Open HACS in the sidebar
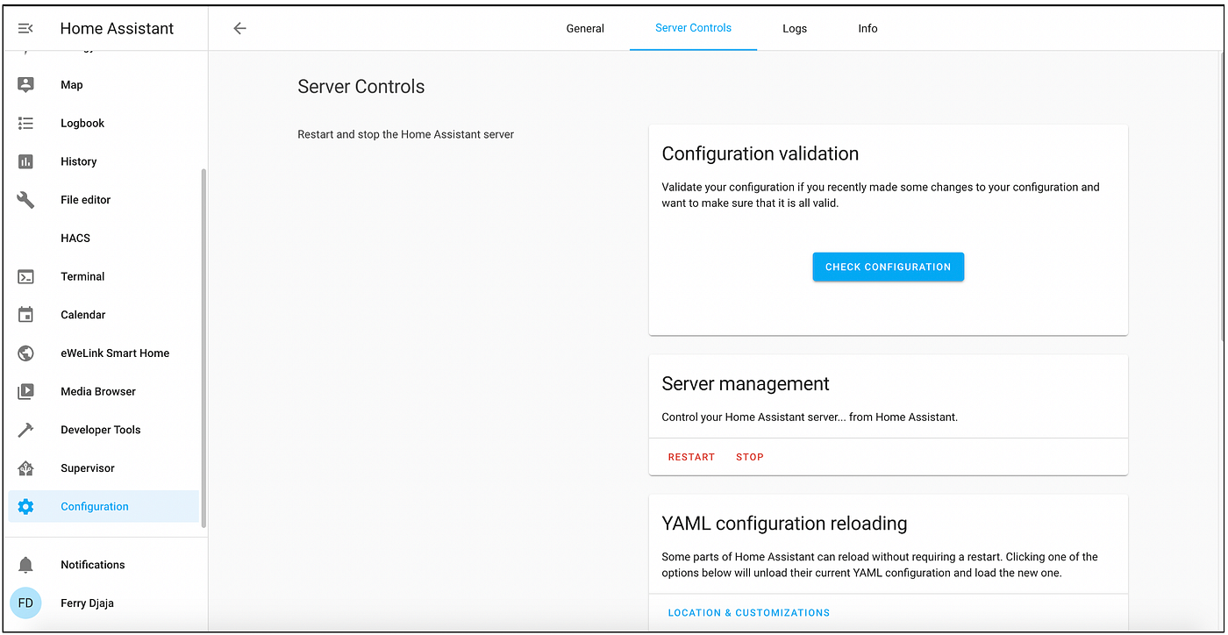The width and height of the screenshot is (1228, 635). tap(104, 239)
